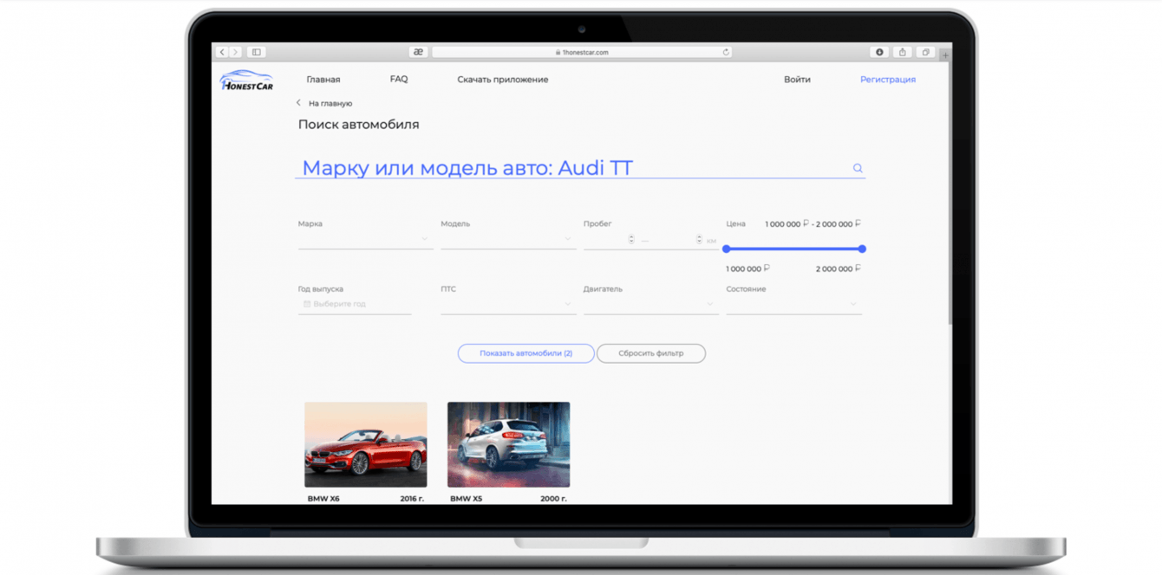Image resolution: width=1162 pixels, height=575 pixels.
Task: Click the 2 000 000 ₽ value below slider
Action: tap(839, 269)
